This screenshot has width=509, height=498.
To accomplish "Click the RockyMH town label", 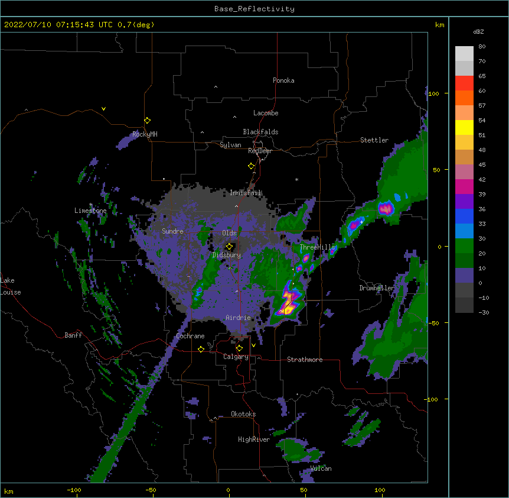I will tap(145, 134).
